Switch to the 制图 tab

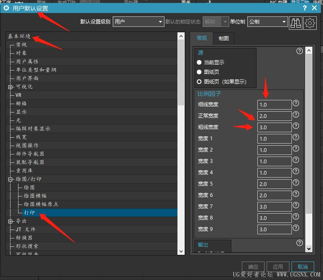click(x=223, y=39)
